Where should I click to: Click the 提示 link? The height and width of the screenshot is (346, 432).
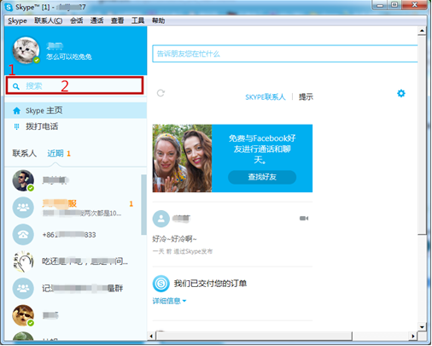click(x=306, y=97)
